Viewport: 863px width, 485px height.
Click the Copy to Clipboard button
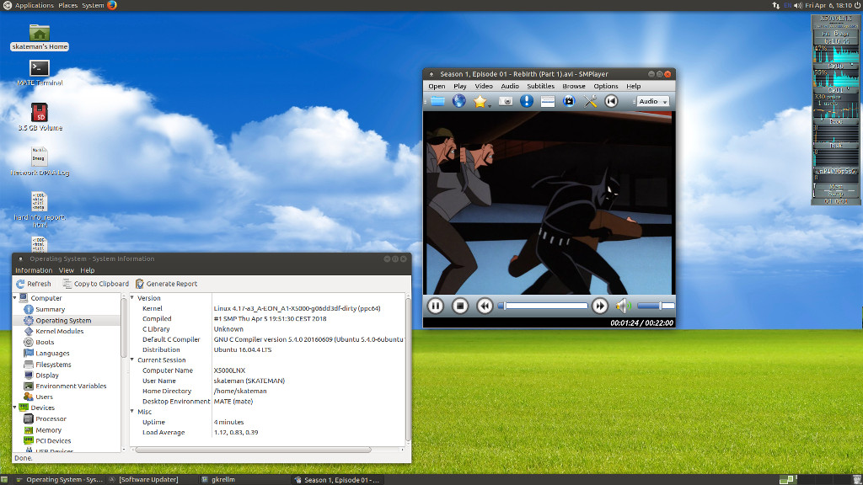[95, 284]
